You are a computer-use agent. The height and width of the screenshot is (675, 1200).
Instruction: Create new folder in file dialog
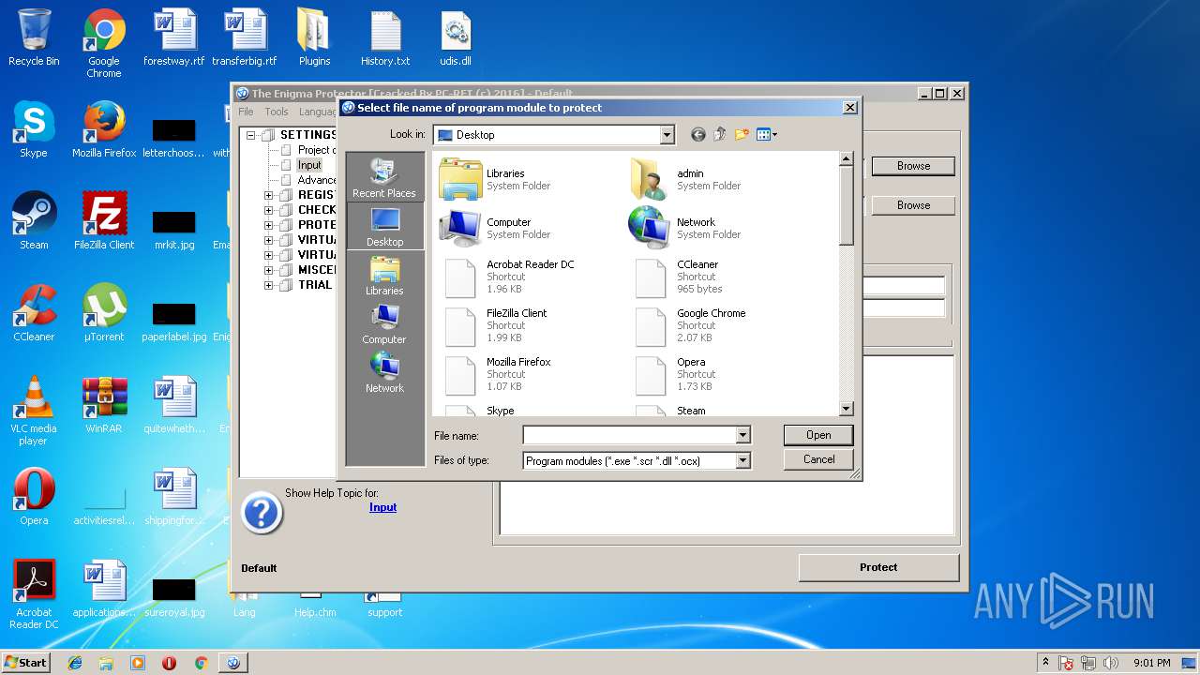tap(742, 135)
